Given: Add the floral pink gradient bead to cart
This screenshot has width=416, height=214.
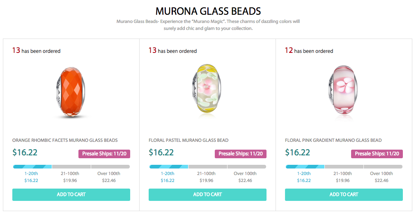Looking at the screenshot, I should pyautogui.click(x=344, y=195).
